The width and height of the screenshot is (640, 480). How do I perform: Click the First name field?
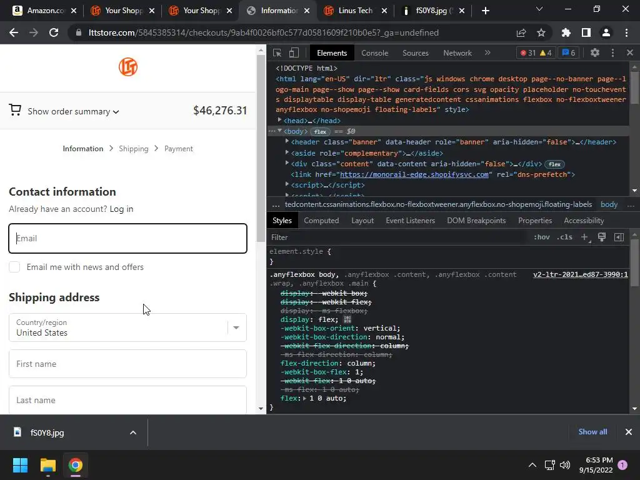click(x=127, y=364)
